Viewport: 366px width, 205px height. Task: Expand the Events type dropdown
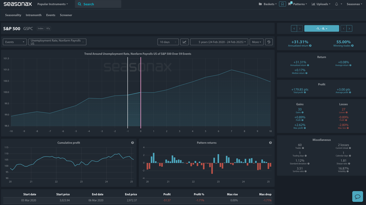15,42
